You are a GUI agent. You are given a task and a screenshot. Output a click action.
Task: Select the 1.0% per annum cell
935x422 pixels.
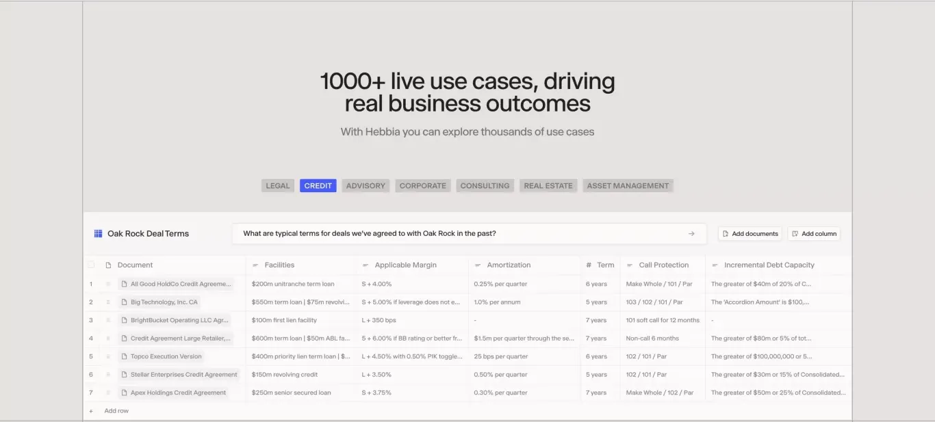(x=525, y=302)
